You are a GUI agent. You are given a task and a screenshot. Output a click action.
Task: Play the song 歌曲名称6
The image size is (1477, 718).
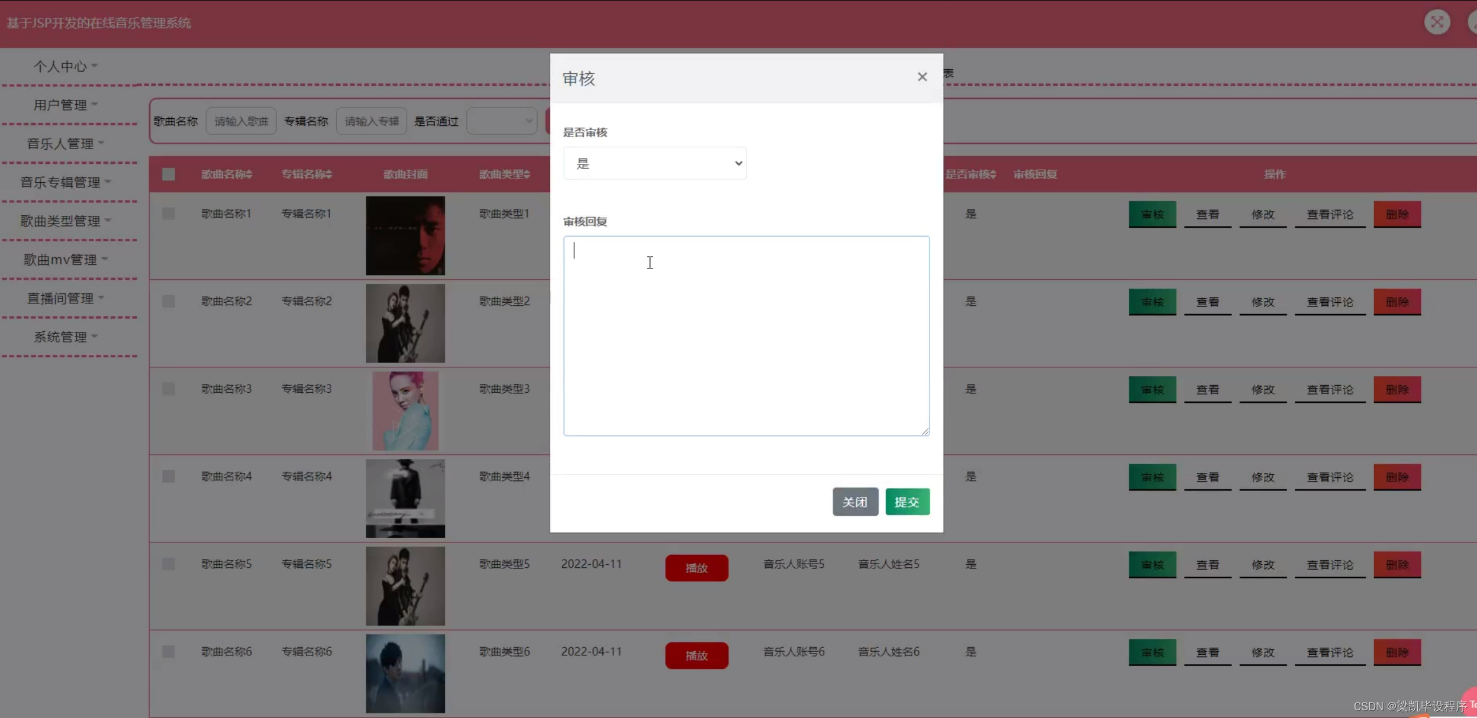696,655
